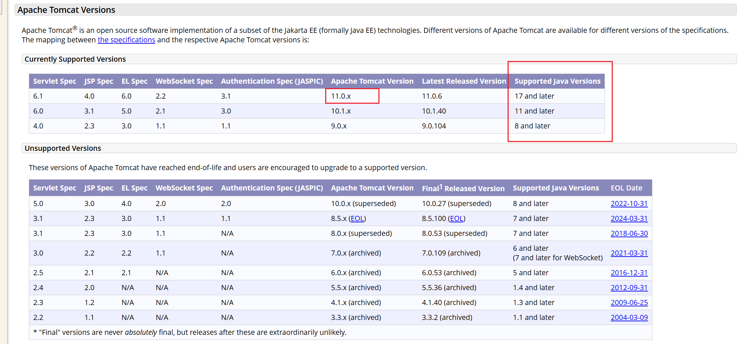The height and width of the screenshot is (344, 747).
Task: Click the footnote about Final versions
Action: (190, 332)
